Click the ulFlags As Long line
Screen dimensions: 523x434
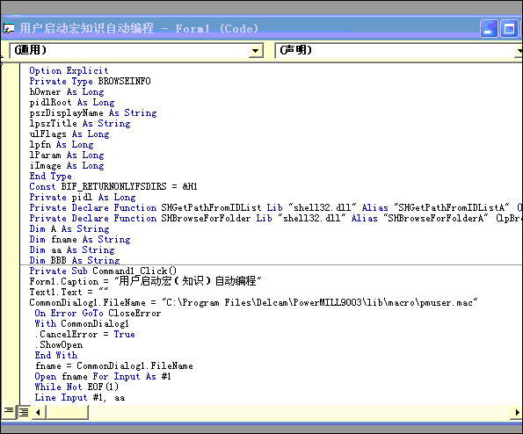point(69,134)
